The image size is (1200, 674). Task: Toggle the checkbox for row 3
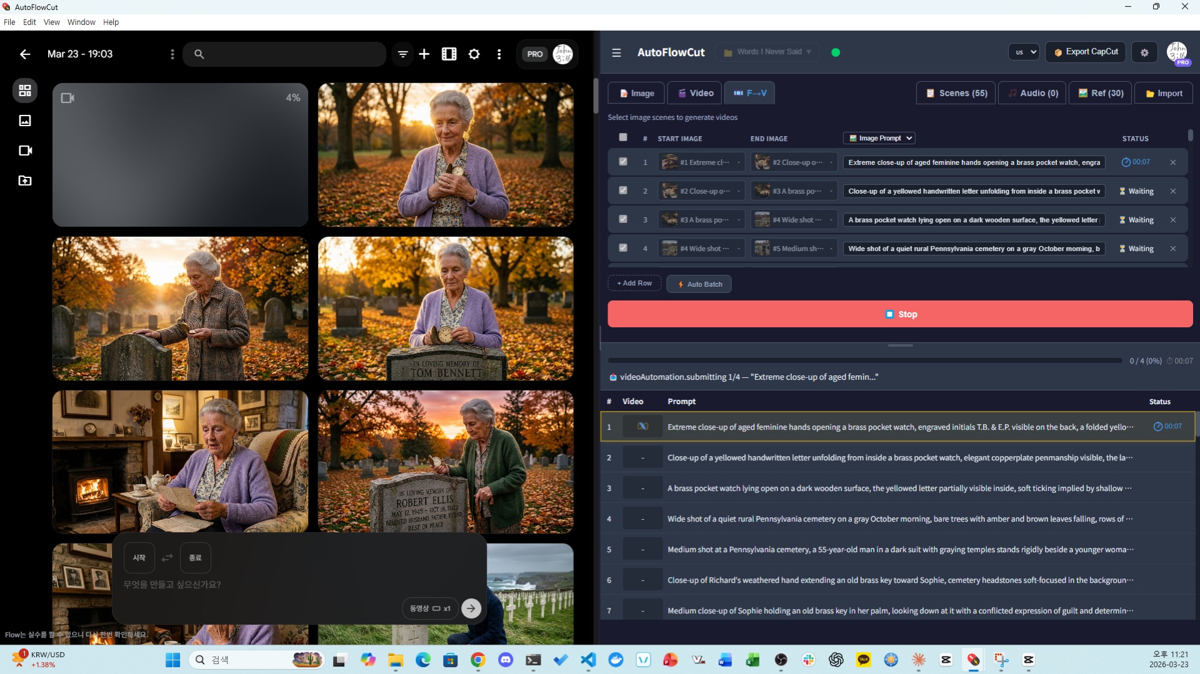click(x=622, y=219)
